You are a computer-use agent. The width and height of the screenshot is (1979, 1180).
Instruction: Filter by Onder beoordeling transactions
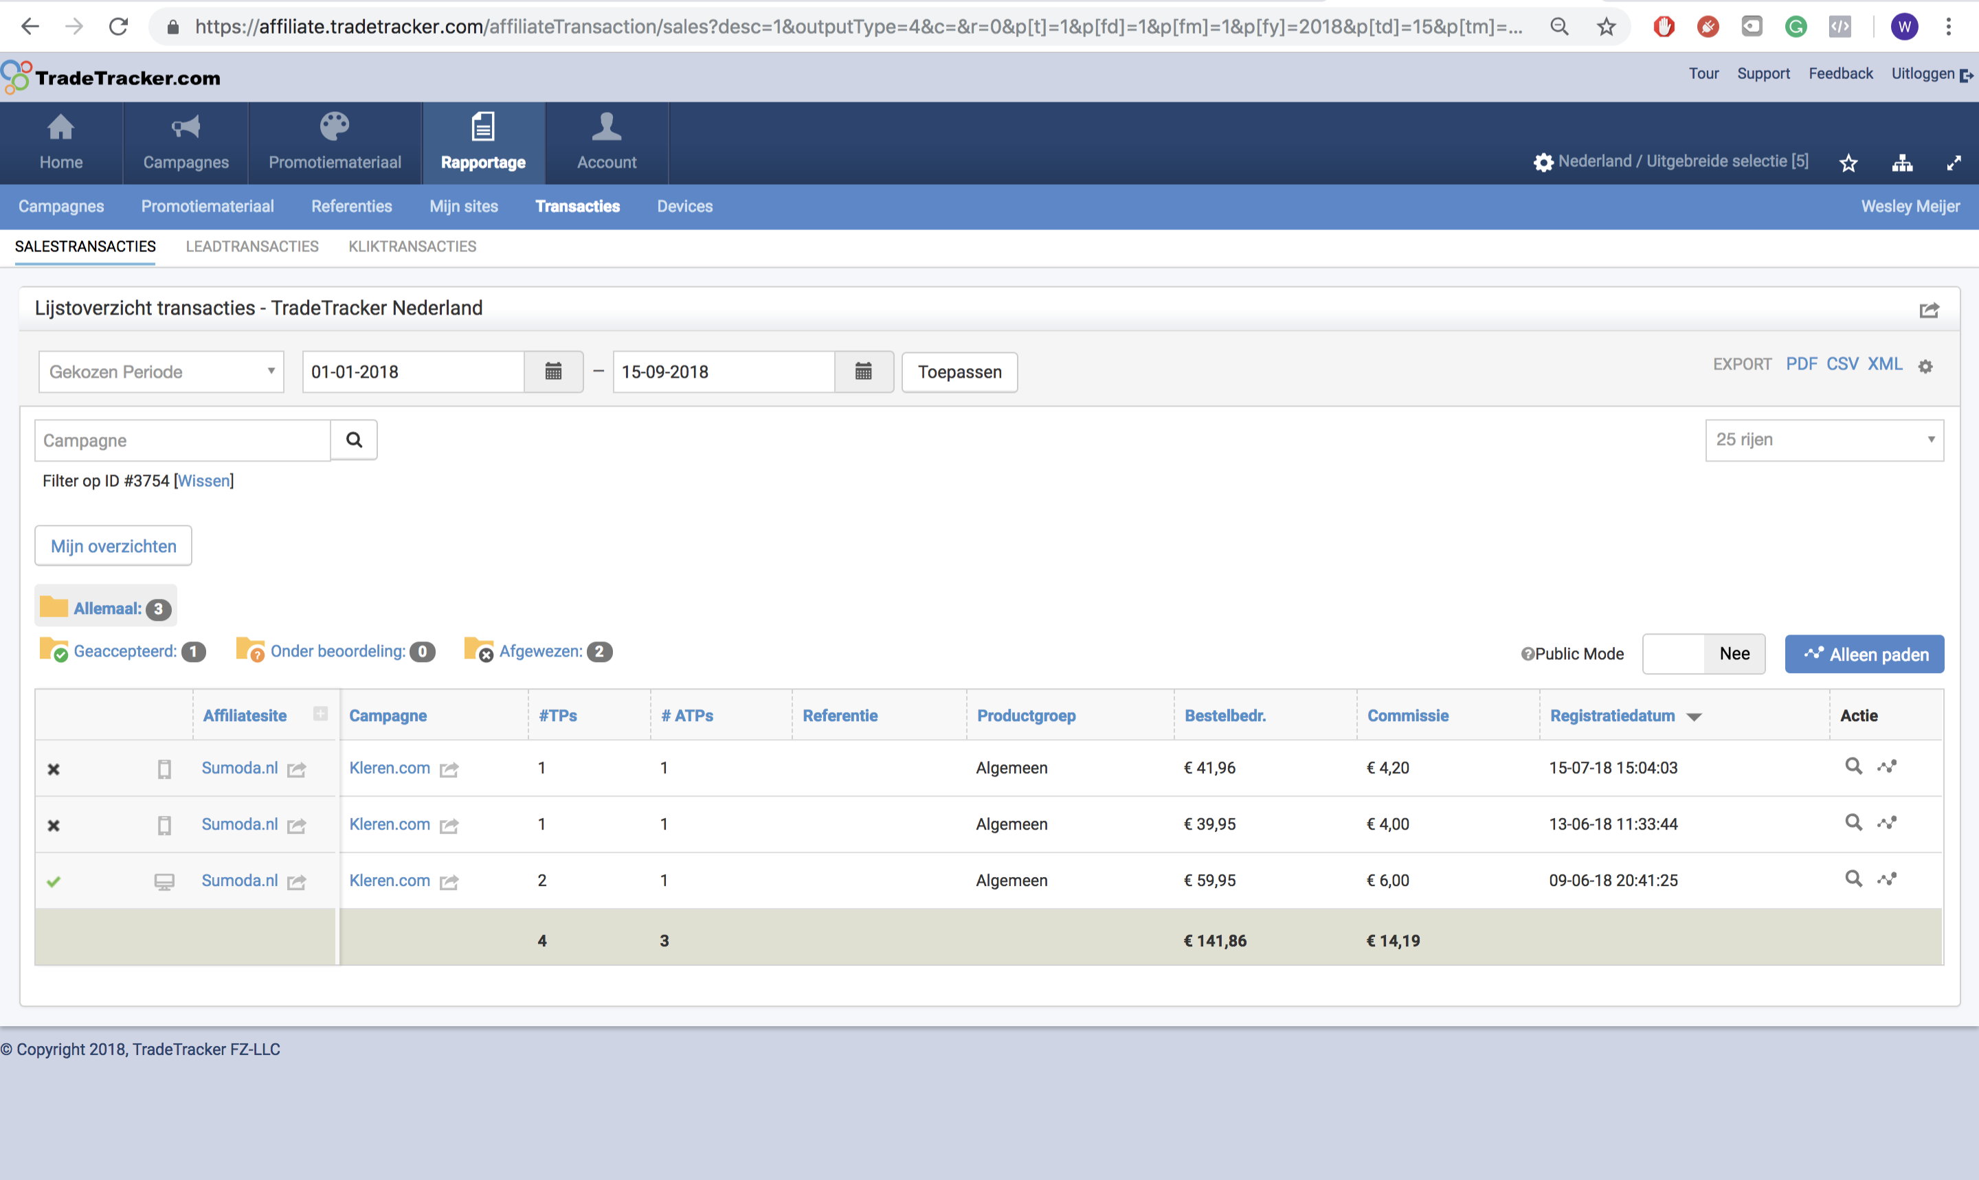point(335,651)
